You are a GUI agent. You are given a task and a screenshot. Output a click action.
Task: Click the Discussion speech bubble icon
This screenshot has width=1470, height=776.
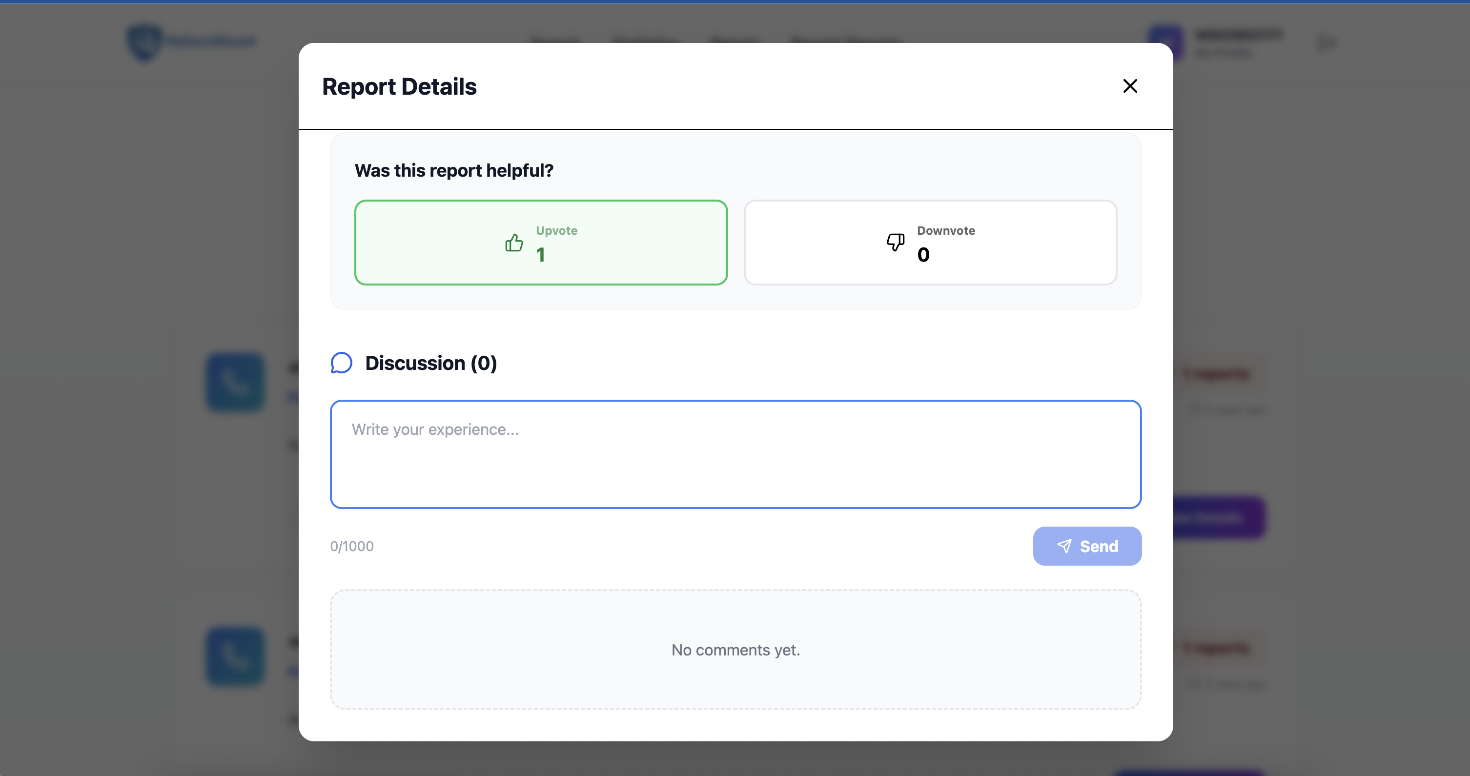click(x=341, y=363)
